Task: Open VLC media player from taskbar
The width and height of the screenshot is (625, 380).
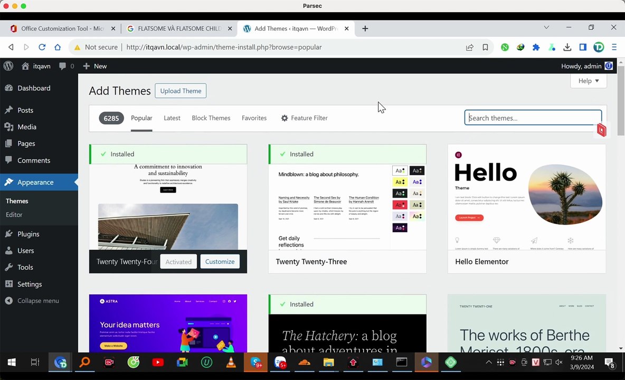Action: click(x=231, y=362)
